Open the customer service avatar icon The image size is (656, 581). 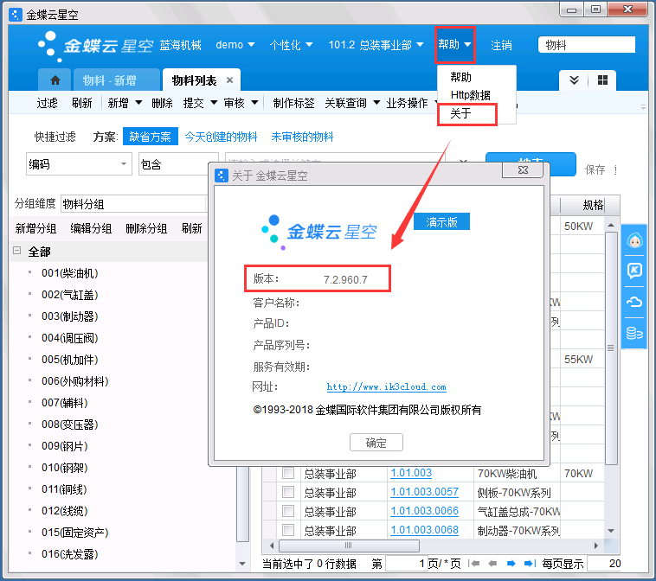634,240
